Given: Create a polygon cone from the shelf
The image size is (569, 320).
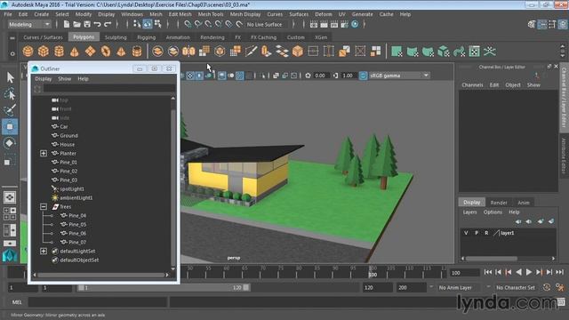Looking at the screenshot, I should coord(75,52).
